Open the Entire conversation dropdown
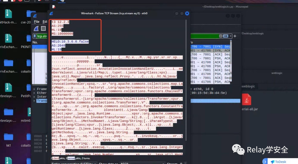298x164 pixels. (74, 163)
